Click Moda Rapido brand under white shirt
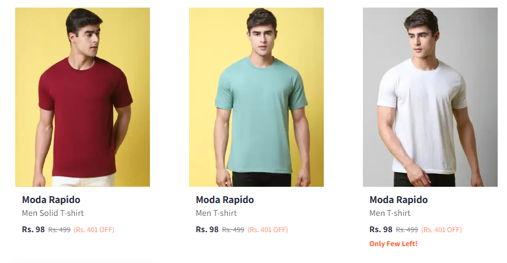The height and width of the screenshot is (263, 507). click(398, 200)
